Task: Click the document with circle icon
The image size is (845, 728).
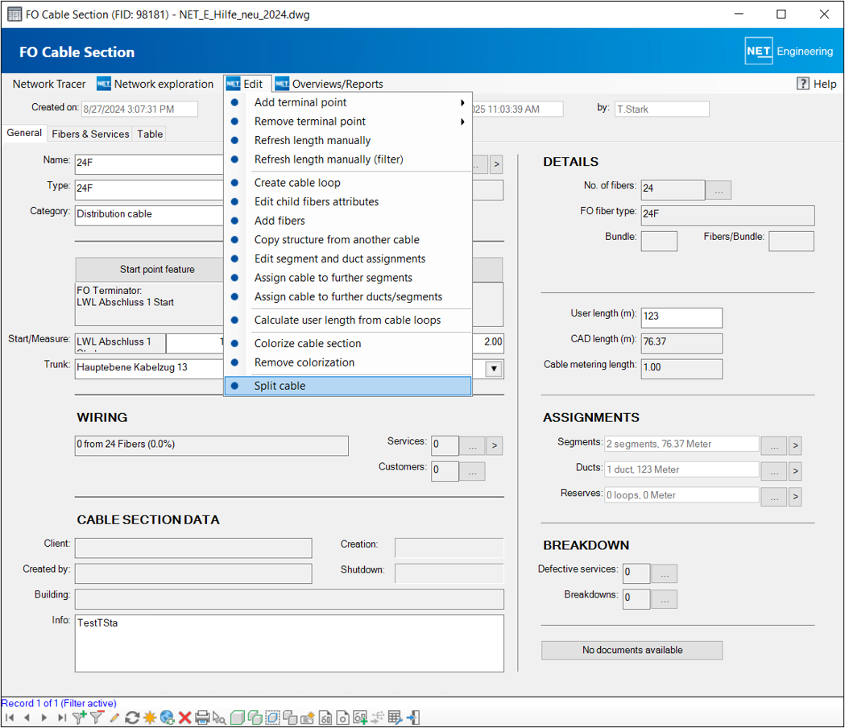Action: coord(342,718)
